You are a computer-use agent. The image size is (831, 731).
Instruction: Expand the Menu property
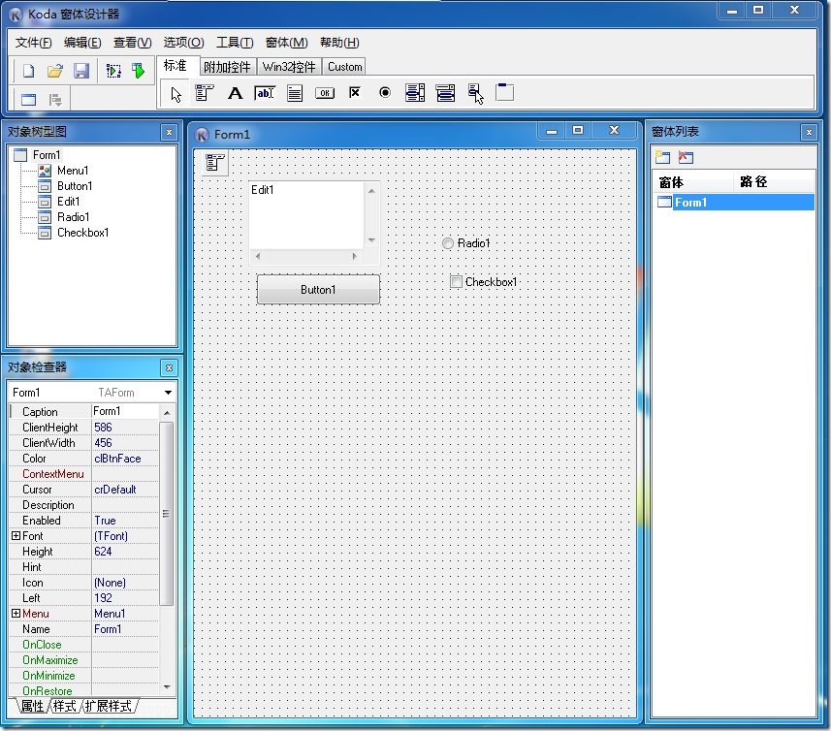coord(16,614)
